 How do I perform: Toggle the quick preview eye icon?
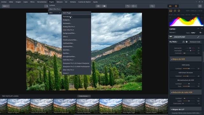point(98,6)
